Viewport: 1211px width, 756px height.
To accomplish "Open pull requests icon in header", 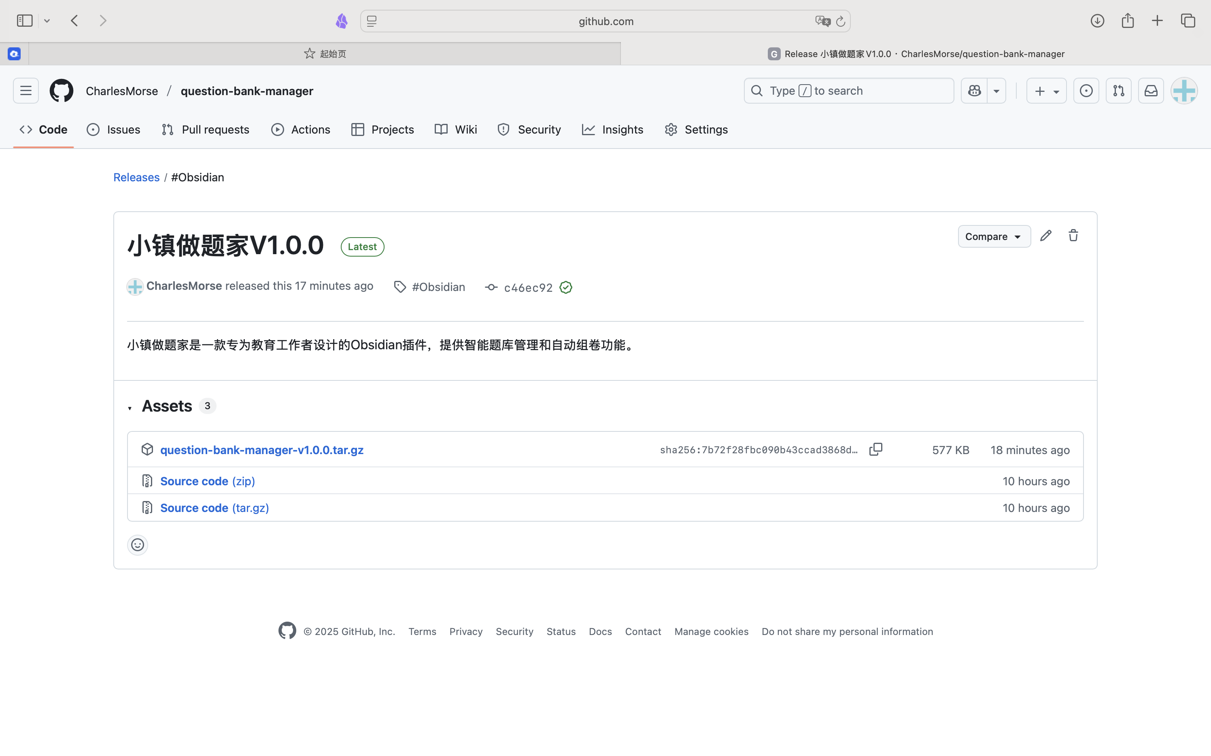I will pyautogui.click(x=1118, y=91).
